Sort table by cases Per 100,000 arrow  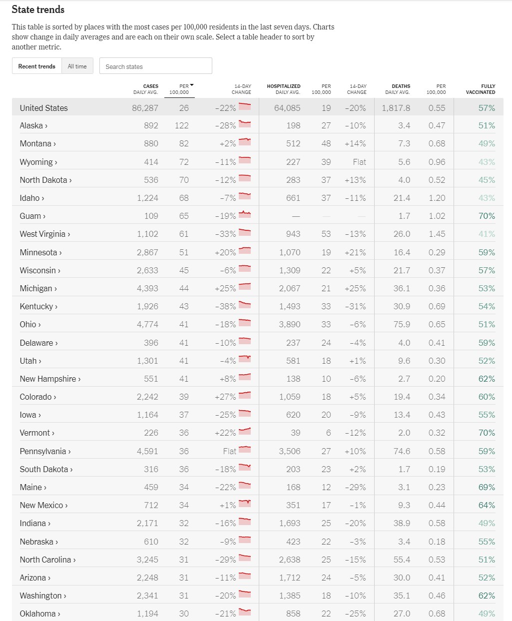click(192, 85)
